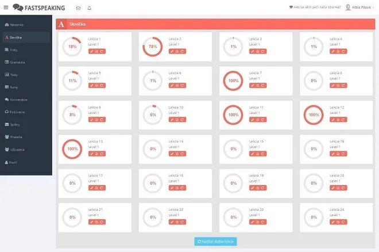Click the document icon for Lekcia 7
This screenshot has height=252, width=379.
[x=258, y=85]
